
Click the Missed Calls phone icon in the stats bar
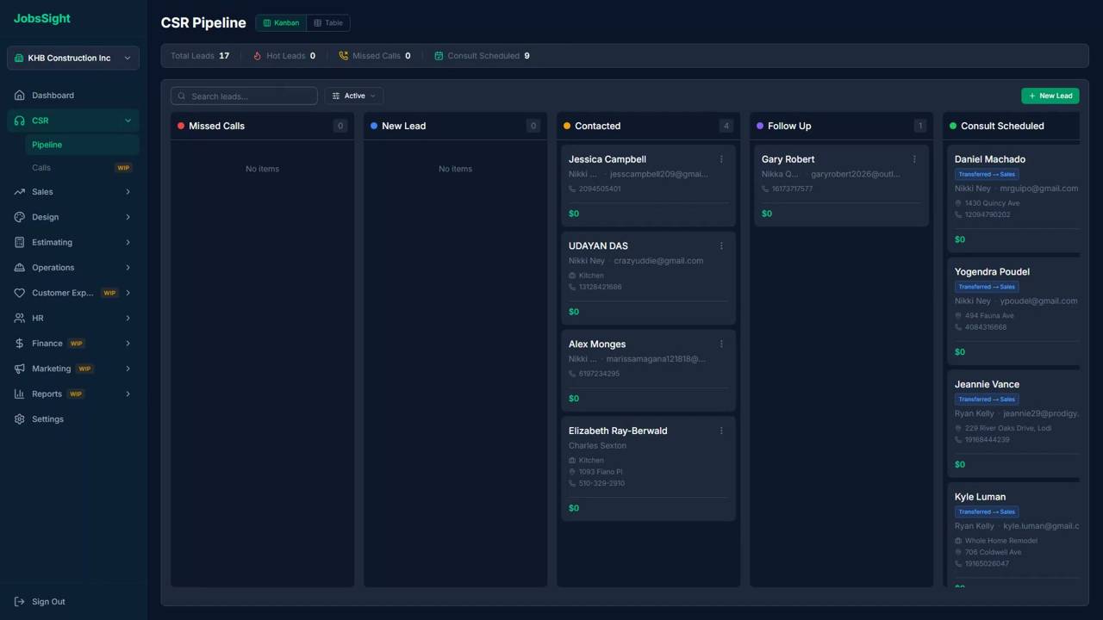coord(343,56)
